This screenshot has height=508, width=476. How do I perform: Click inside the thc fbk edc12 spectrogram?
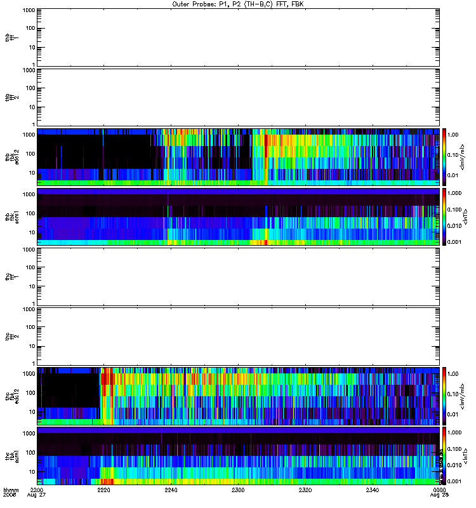[x=238, y=396]
